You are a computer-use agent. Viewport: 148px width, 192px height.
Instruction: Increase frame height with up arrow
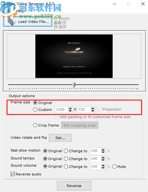(x=93, y=108)
